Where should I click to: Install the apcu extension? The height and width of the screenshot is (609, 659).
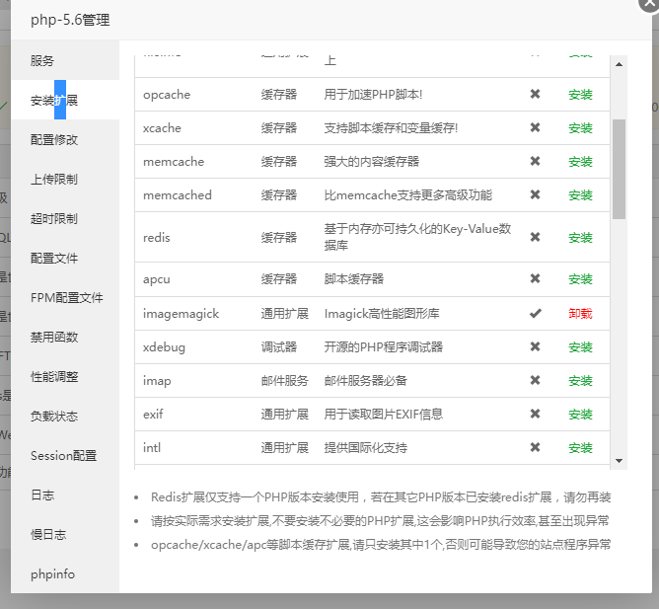[580, 279]
